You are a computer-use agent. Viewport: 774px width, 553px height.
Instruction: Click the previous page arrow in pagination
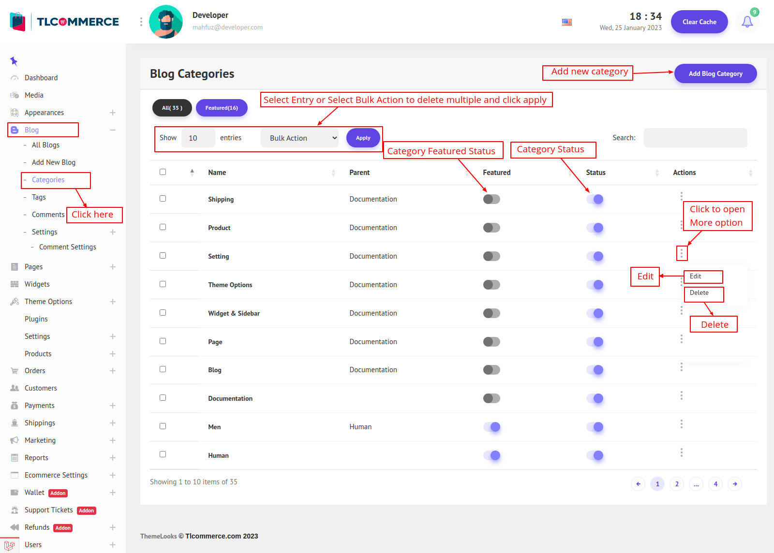pos(638,484)
